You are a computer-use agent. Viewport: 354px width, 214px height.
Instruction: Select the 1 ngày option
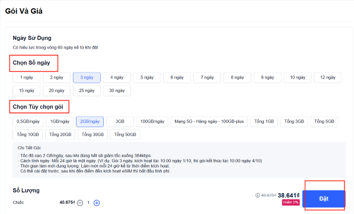pos(27,78)
